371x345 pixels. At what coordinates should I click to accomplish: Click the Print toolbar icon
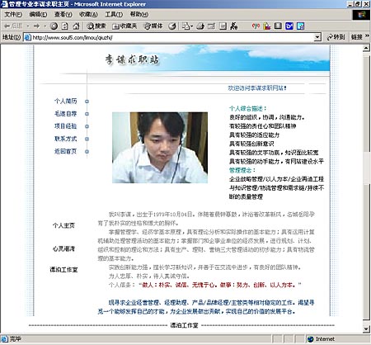pos(200,26)
